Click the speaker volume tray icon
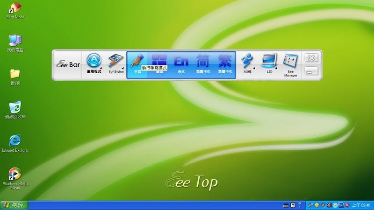Screen dimensions: 374x210 tap(329, 205)
